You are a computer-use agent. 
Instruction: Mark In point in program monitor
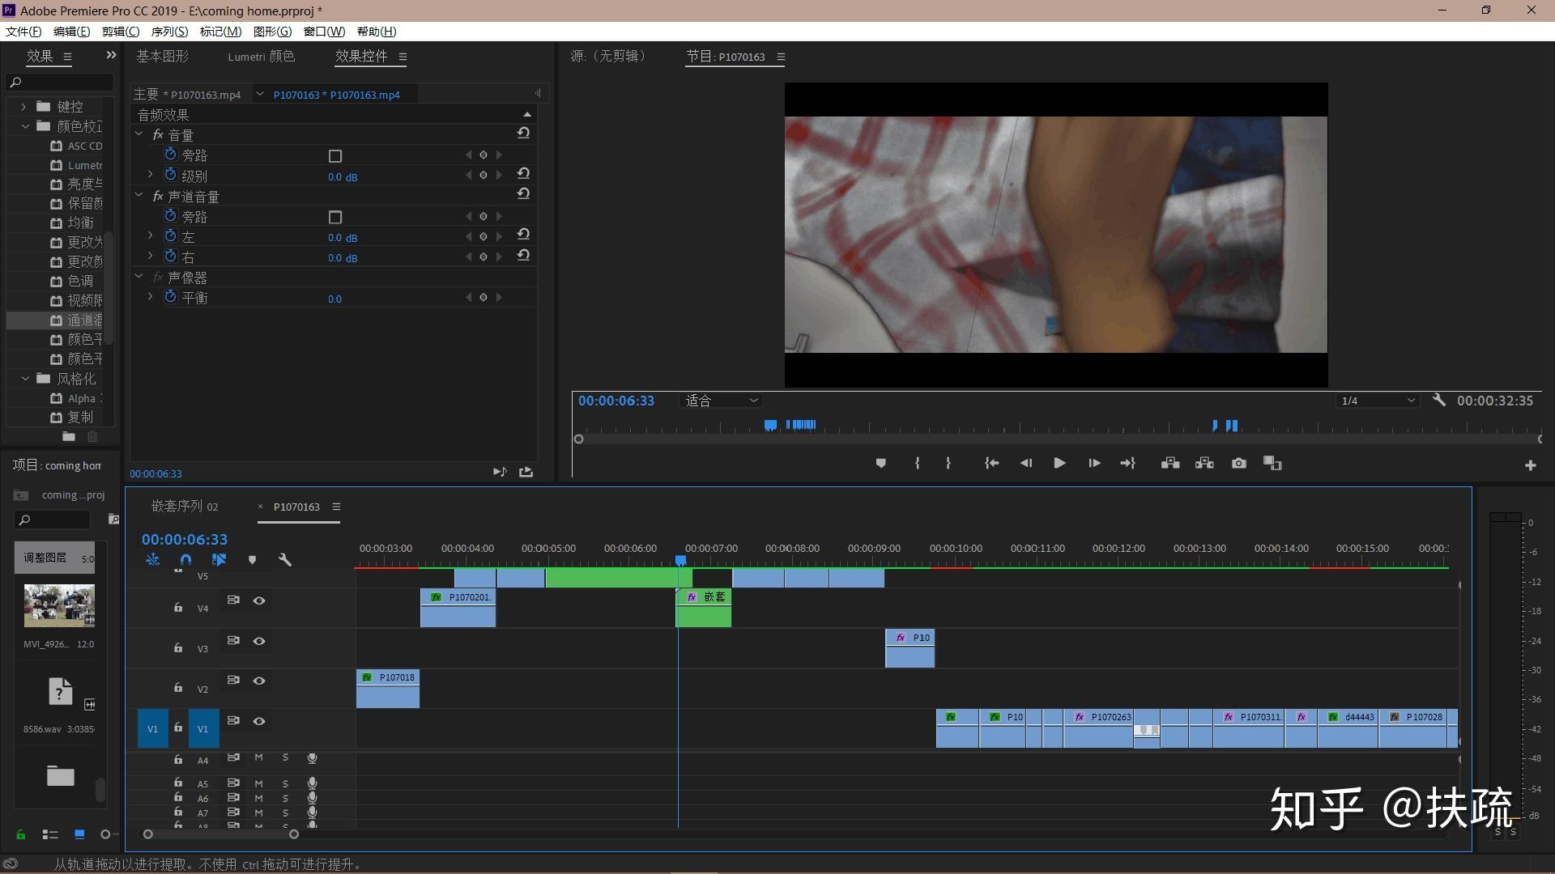point(917,463)
